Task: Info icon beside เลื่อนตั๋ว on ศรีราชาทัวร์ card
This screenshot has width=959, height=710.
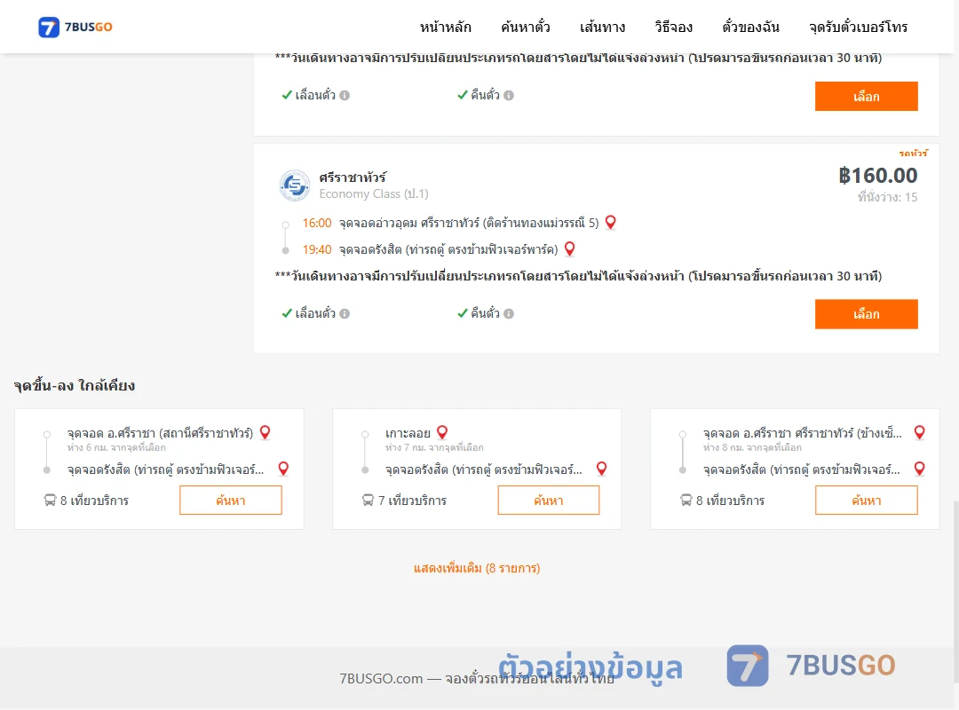Action: coord(345,313)
